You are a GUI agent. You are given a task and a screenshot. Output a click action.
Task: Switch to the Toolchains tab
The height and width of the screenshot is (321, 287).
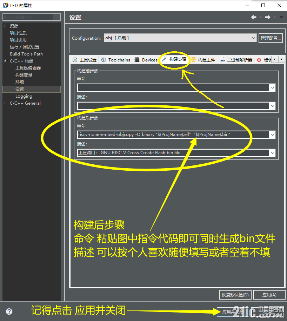tap(115, 60)
